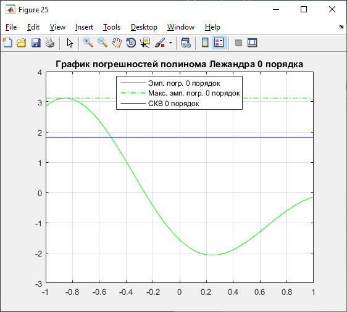
Task: Save the figure with the floppy disk icon
Action: [x=36, y=43]
